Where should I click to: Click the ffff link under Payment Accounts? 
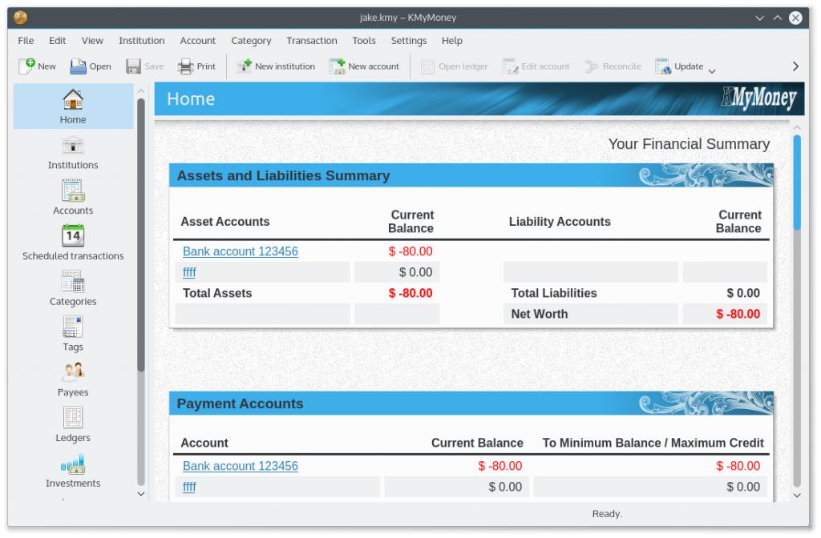(189, 487)
